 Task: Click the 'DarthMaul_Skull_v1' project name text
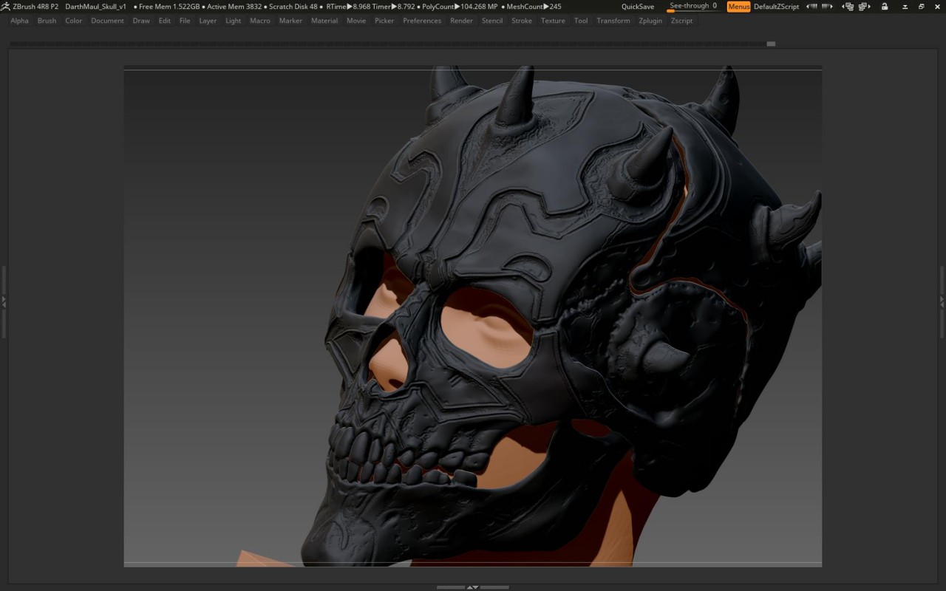(x=95, y=7)
